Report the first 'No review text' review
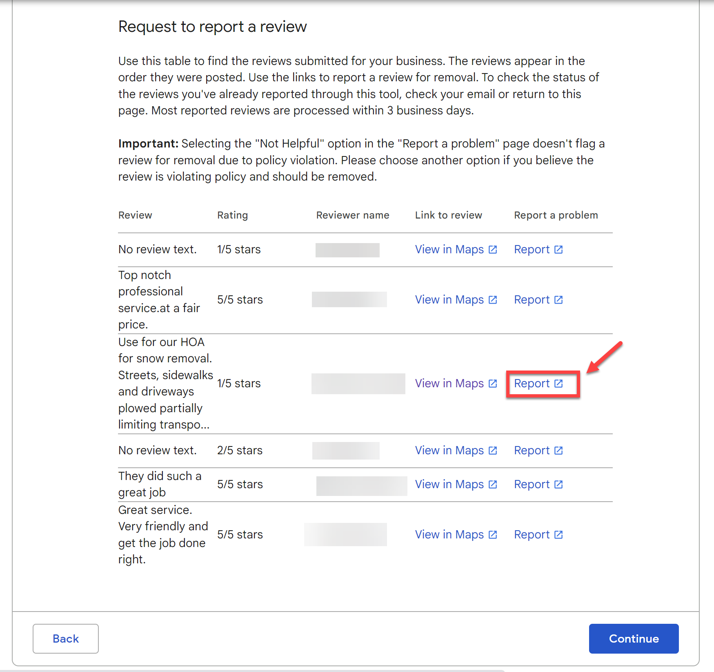The height and width of the screenshot is (672, 714). click(533, 249)
